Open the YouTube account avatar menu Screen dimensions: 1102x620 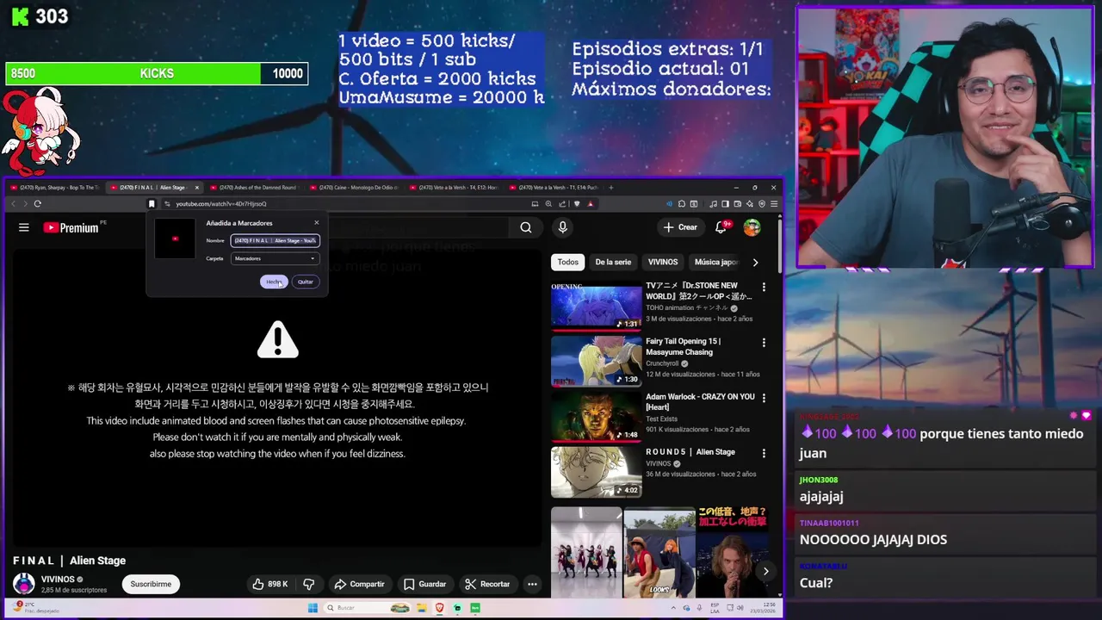[752, 227]
